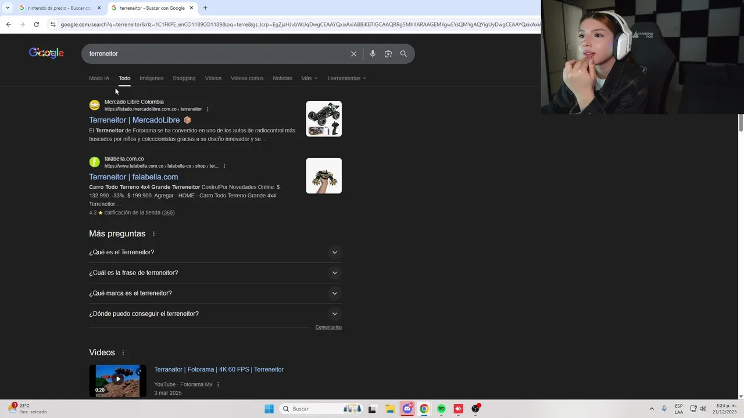Select the 'Todo' results tab

pos(124,78)
